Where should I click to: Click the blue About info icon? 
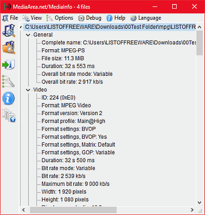coord(8,98)
